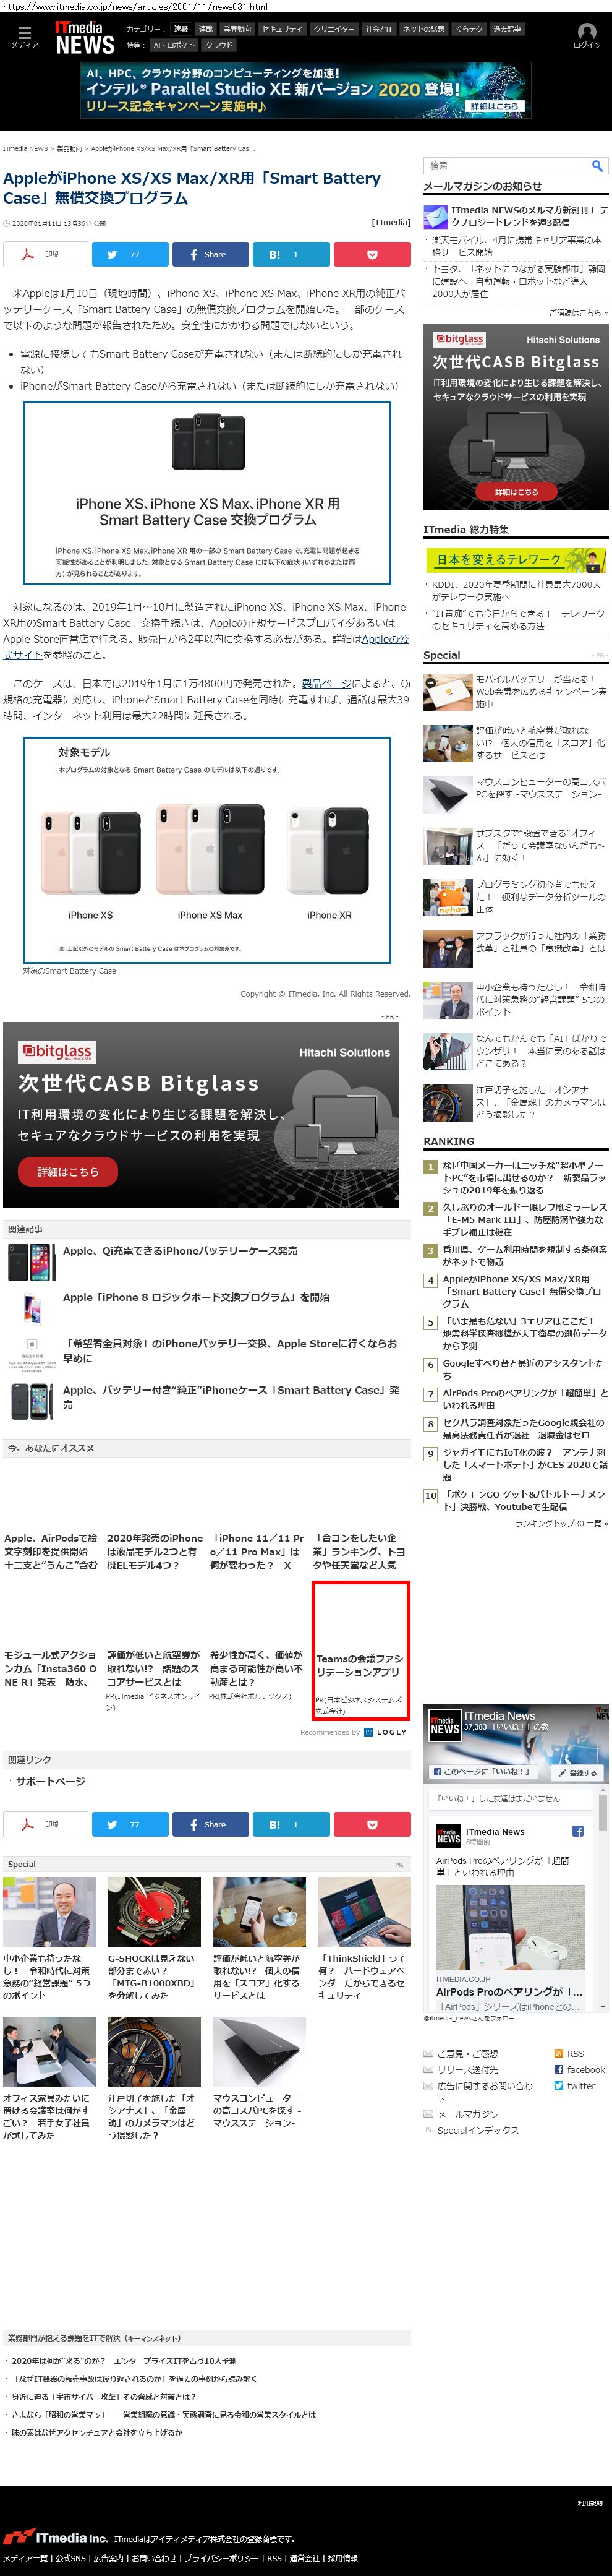Click the mail icon beside メールマガジン
This screenshot has height=2576, width=612.
pyautogui.click(x=428, y=2114)
